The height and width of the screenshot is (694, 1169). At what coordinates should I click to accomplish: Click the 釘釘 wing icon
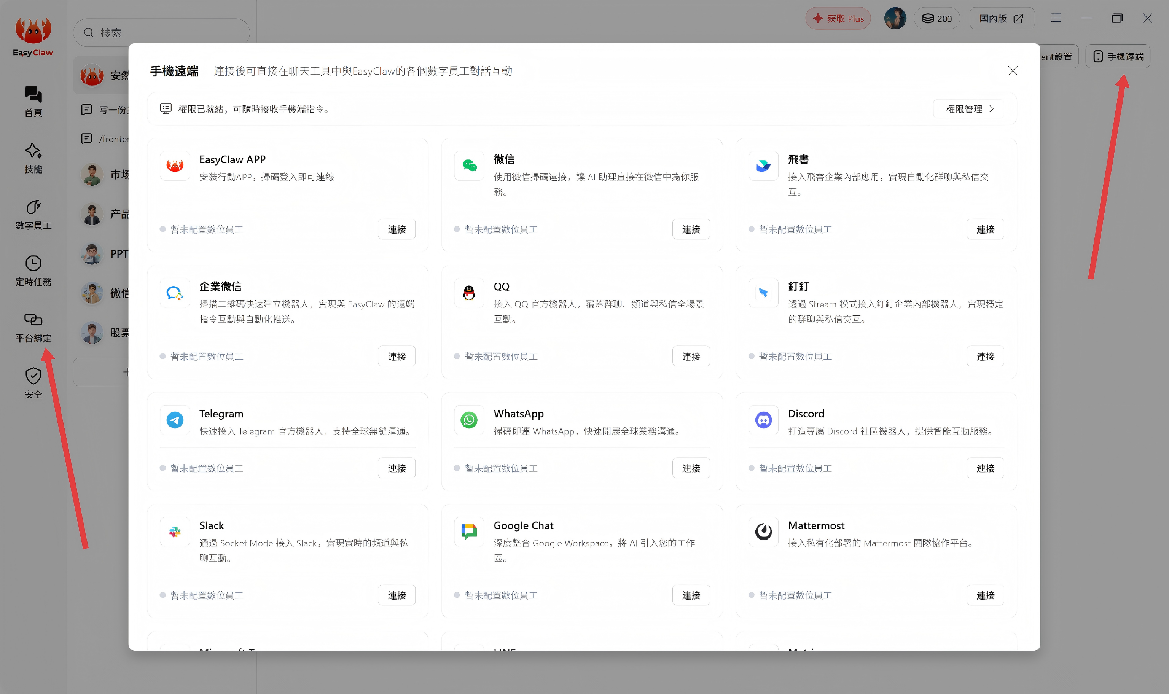coord(764,293)
